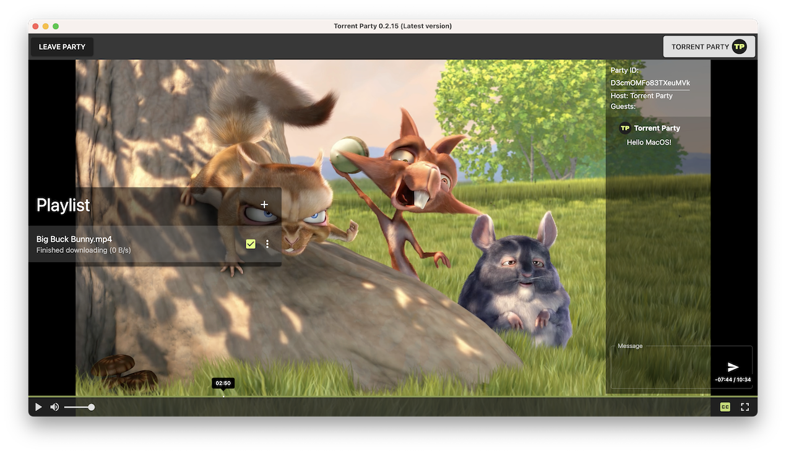Click the Host: Torrent Party label
The height and width of the screenshot is (454, 786).
[642, 96]
